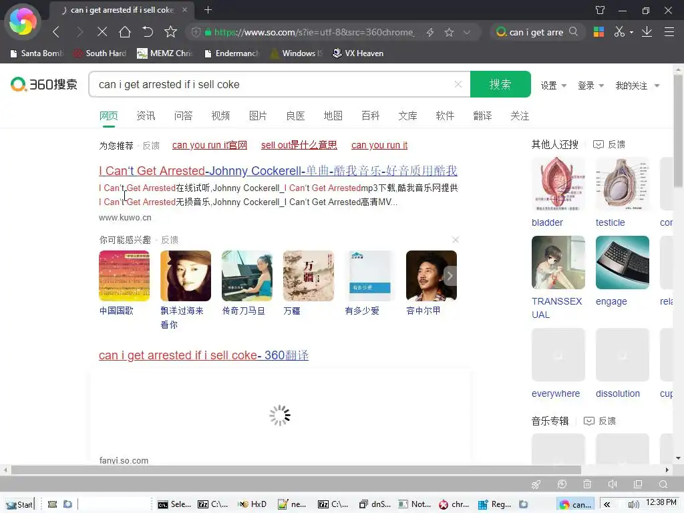Click the zoom magnifier icon in status bar

(x=663, y=484)
